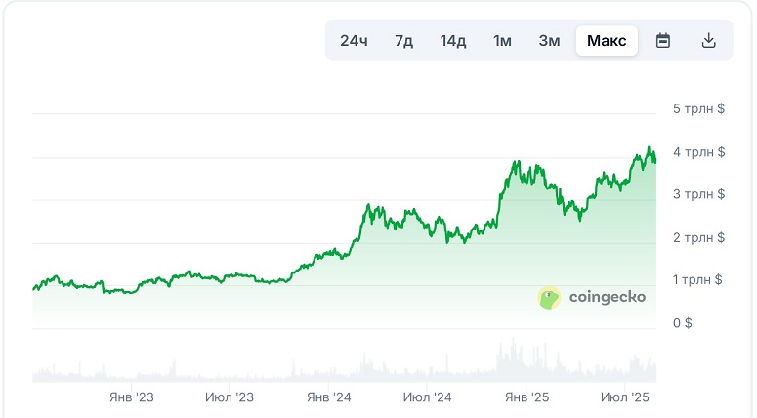This screenshot has width=757, height=418.
Task: Click the Июл '25 date label
Action: click(x=625, y=397)
